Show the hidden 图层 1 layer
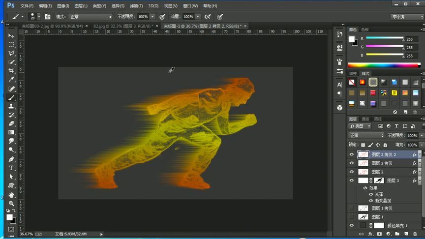This screenshot has width=425, height=239. point(351,217)
